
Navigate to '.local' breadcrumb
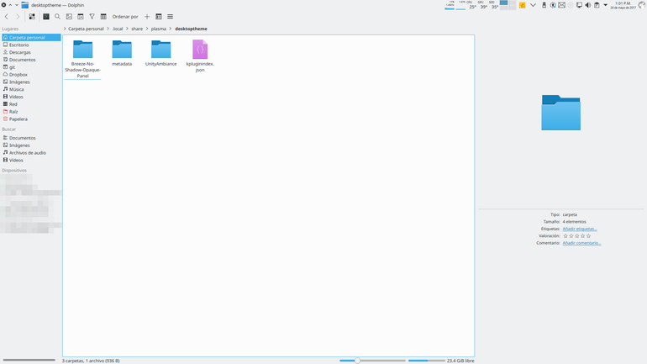[118, 29]
